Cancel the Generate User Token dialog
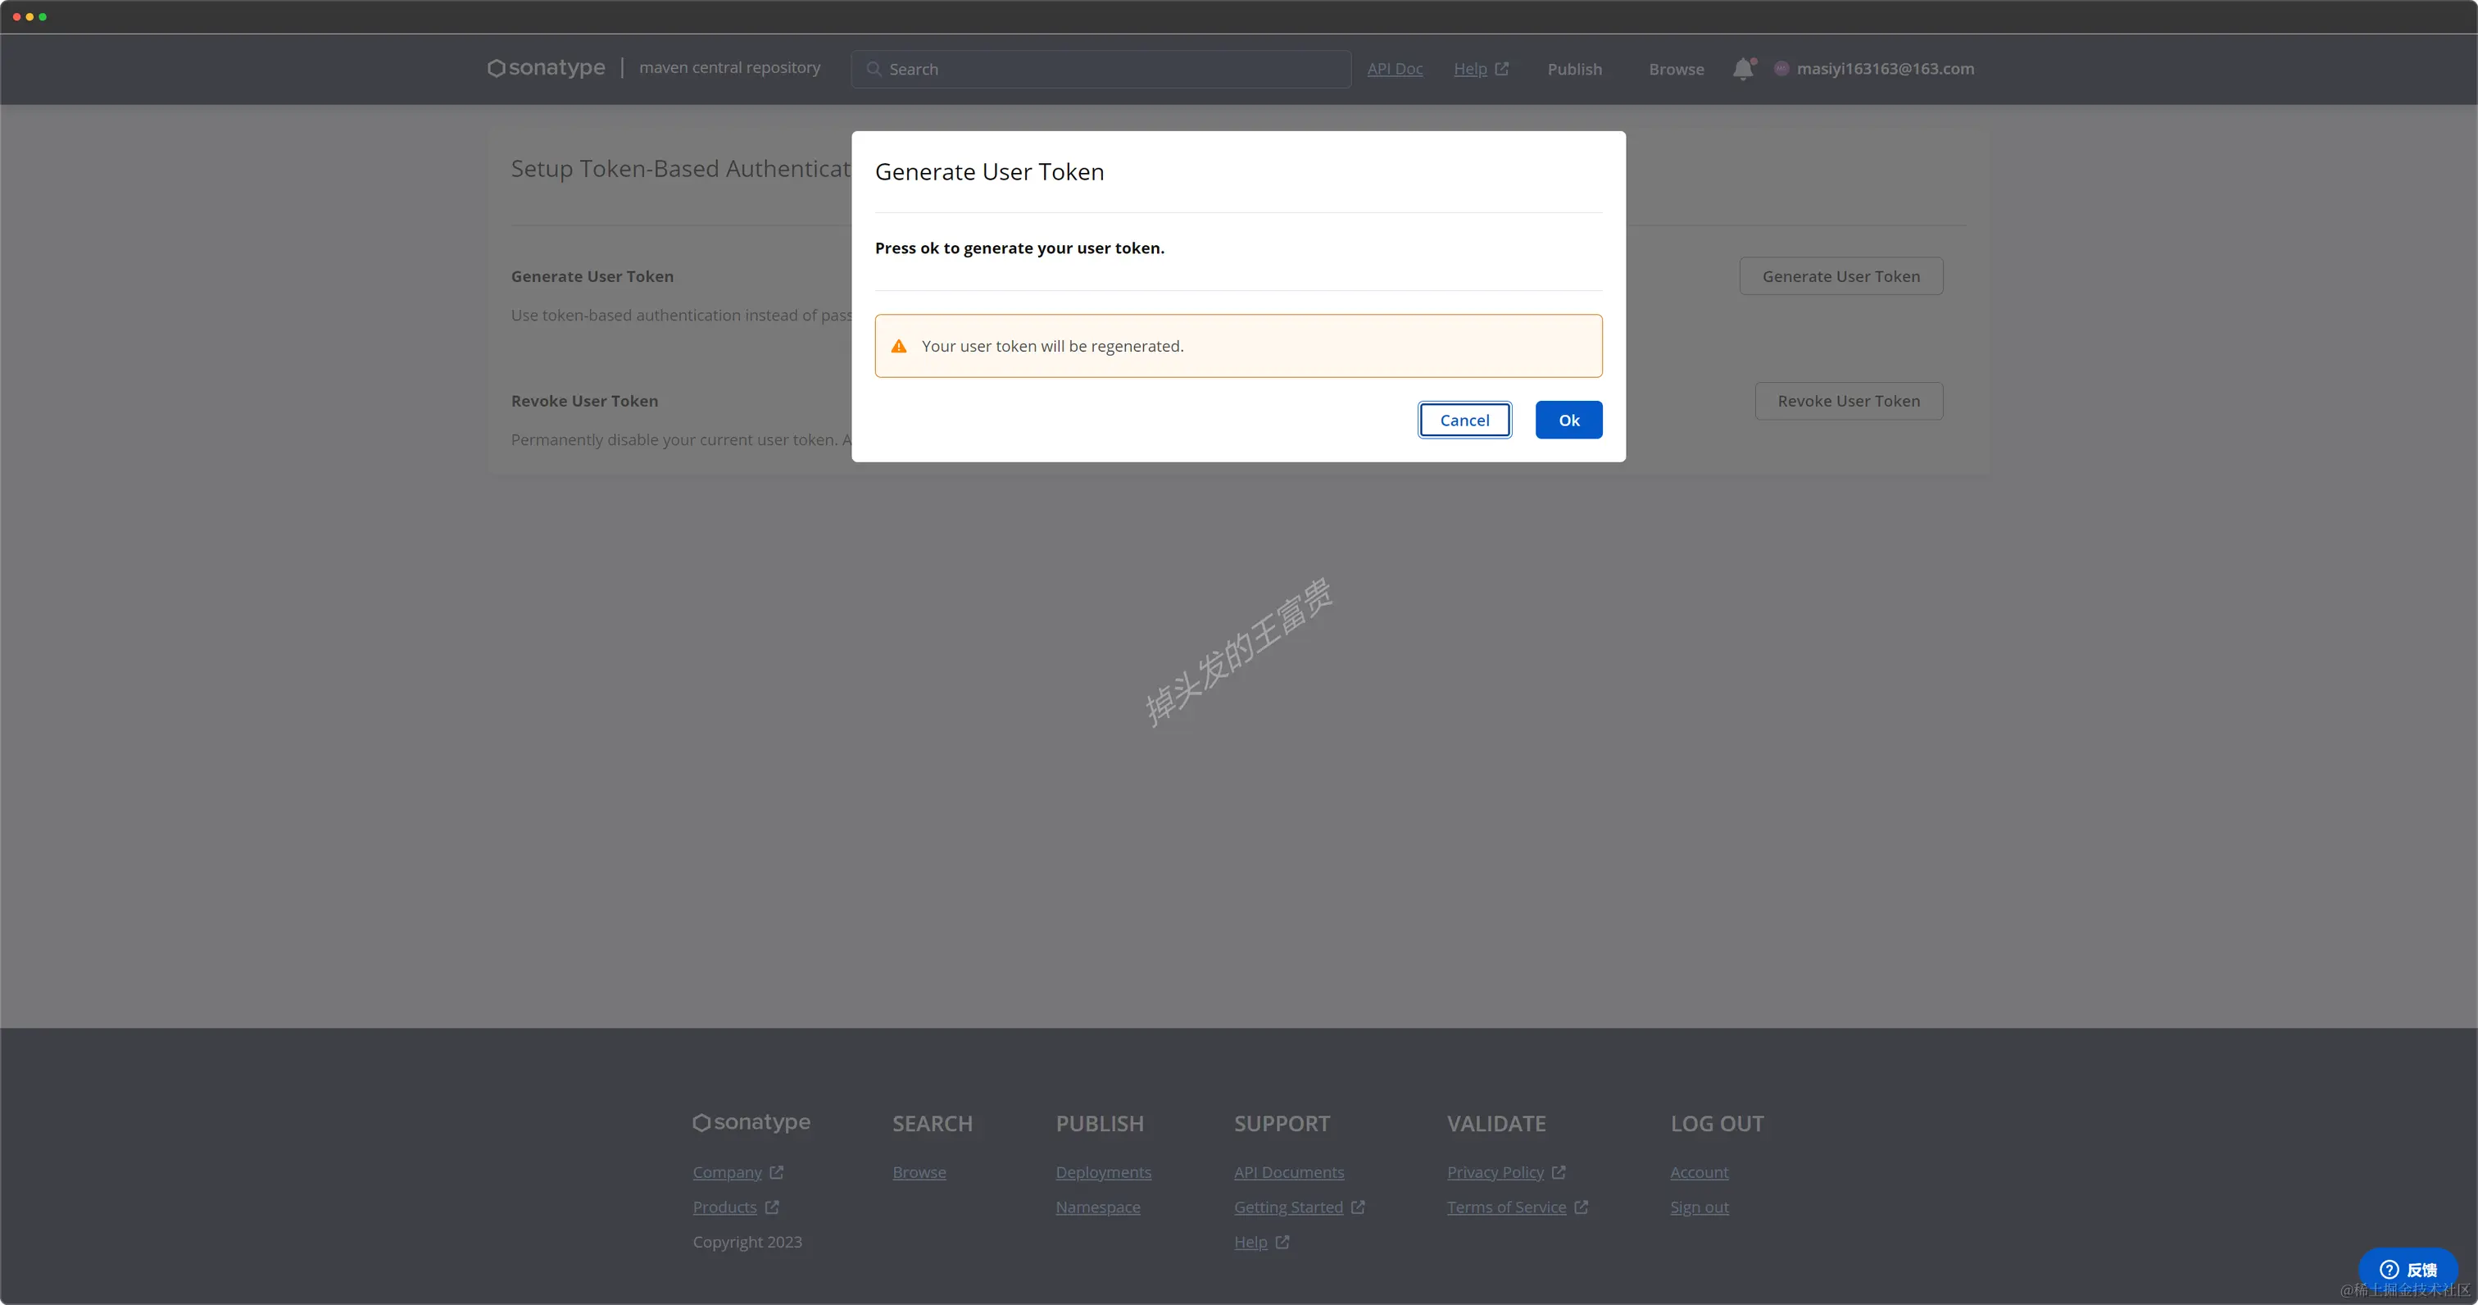The height and width of the screenshot is (1305, 2478). [1464, 420]
